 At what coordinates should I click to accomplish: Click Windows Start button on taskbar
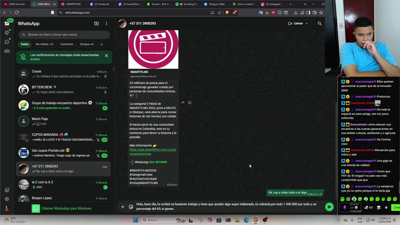[135, 220]
